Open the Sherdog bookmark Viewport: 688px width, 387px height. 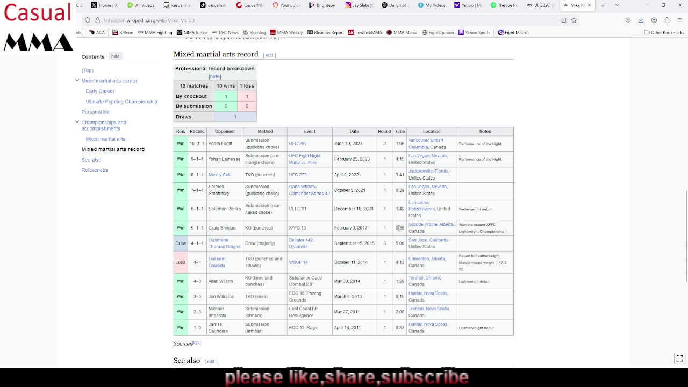coord(254,32)
